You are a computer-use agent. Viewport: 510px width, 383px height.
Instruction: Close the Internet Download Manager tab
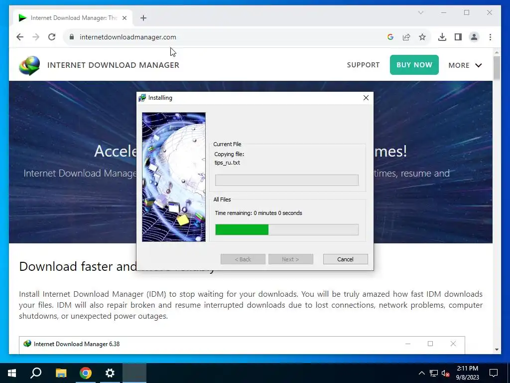[124, 18]
